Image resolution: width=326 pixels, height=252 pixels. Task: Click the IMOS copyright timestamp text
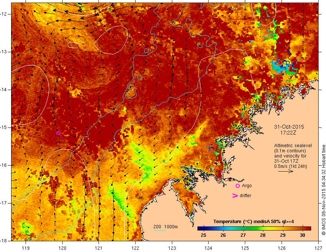(323, 190)
